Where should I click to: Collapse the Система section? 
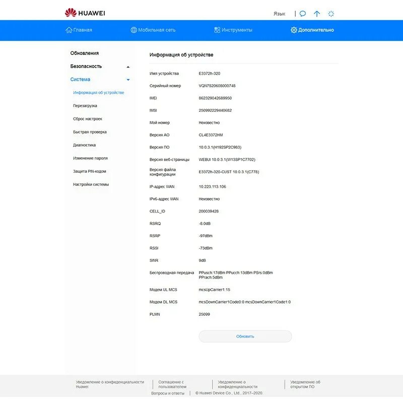click(129, 80)
